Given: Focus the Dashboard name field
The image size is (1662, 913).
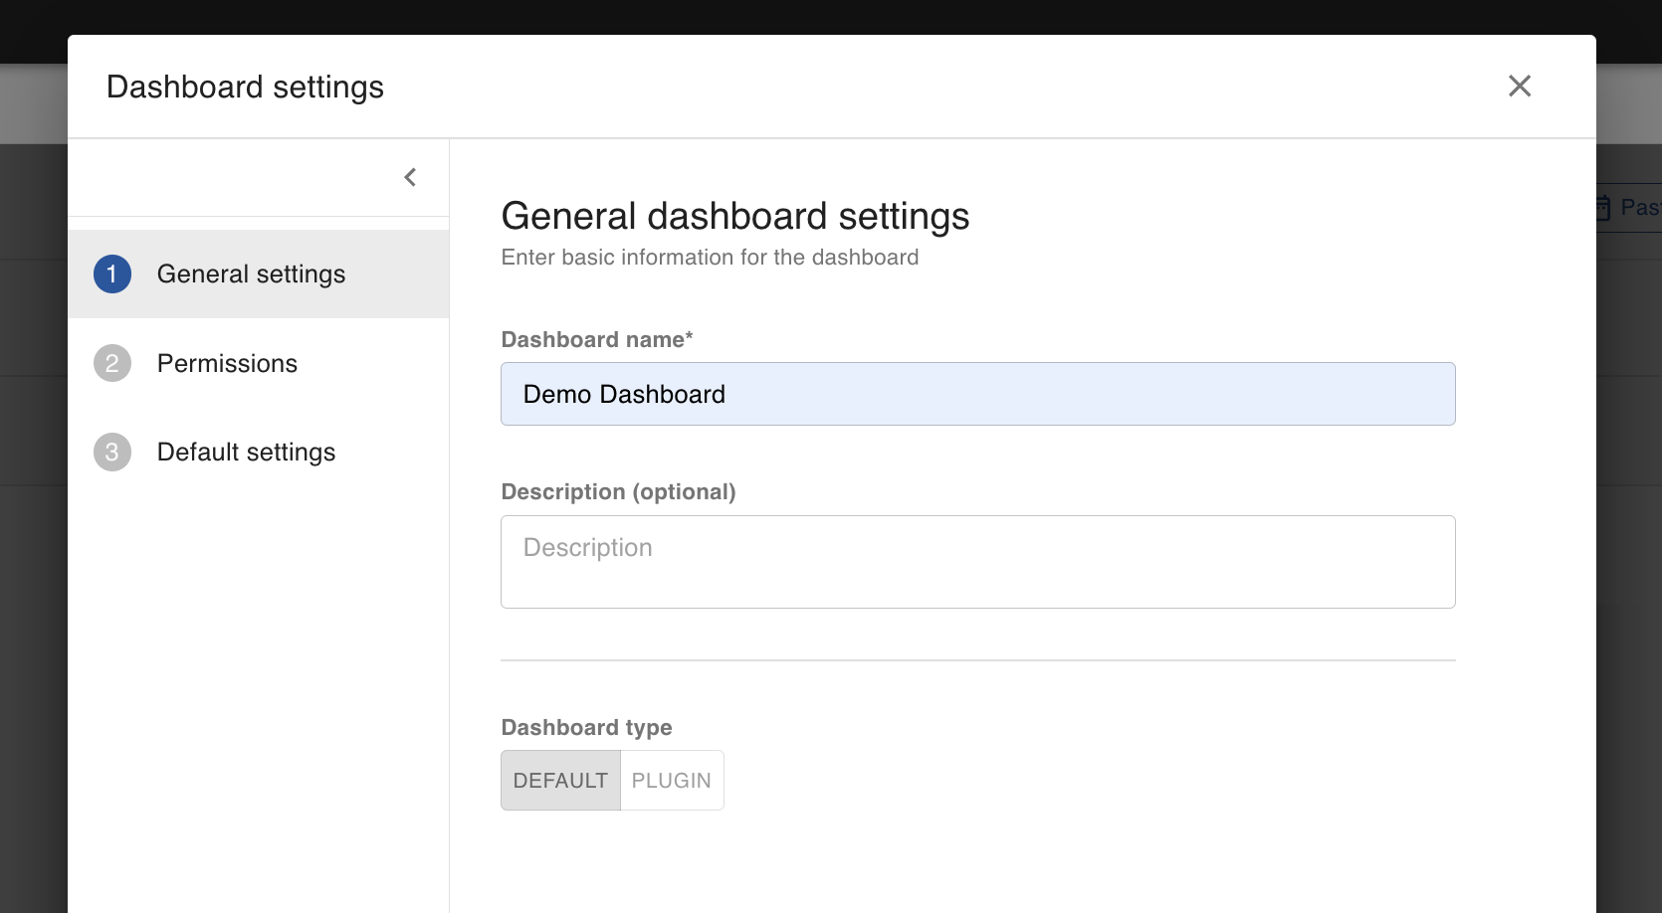Looking at the screenshot, I should click(977, 394).
